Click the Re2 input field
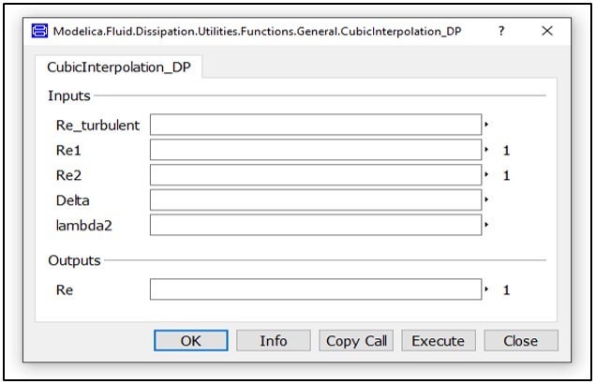The height and width of the screenshot is (384, 596). tap(316, 175)
